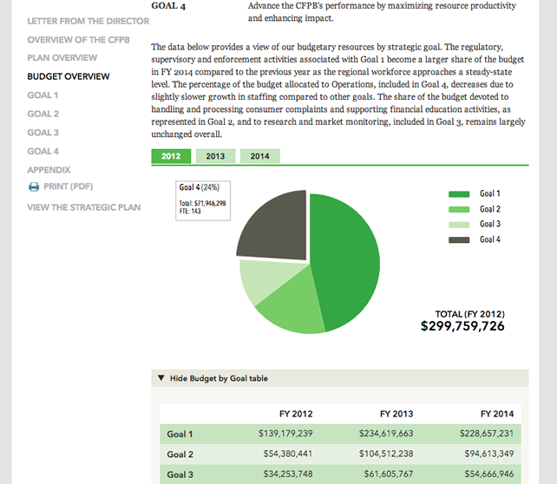557x484 pixels.
Task: Click Goal 3 legend label text
Action: [490, 224]
